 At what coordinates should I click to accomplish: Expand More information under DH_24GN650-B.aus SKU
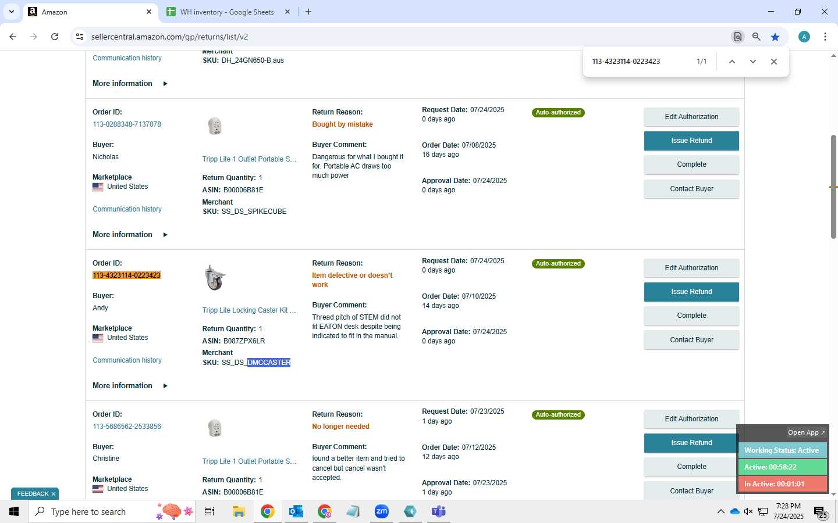130,84
